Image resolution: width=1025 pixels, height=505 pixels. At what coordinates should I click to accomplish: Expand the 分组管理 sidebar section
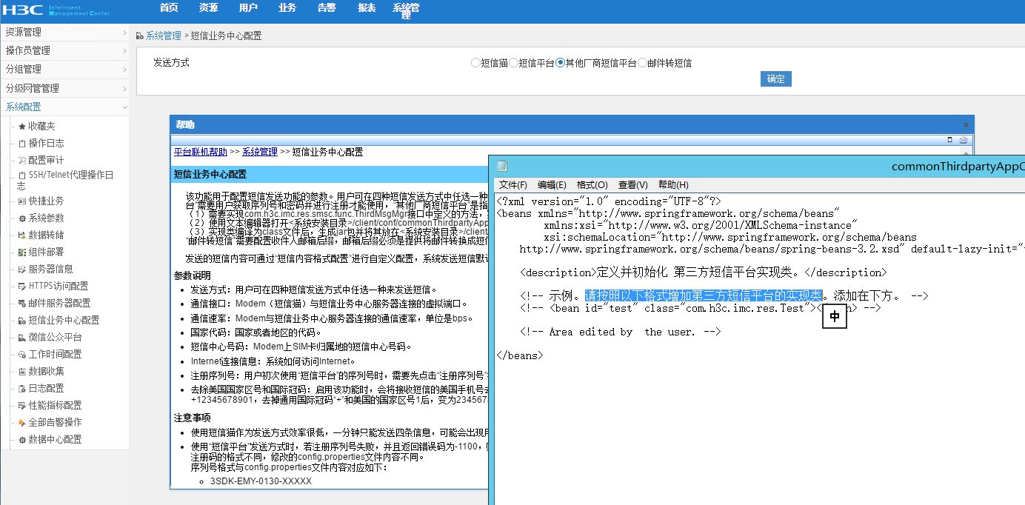[64, 70]
